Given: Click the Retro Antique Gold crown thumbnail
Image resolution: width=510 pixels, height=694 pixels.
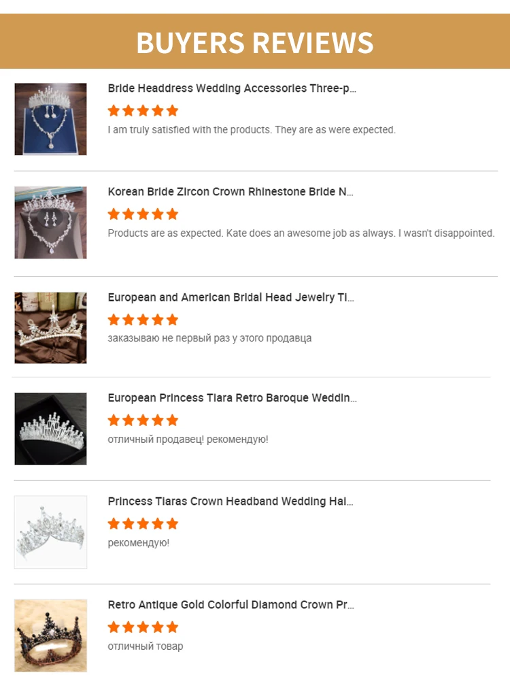Looking at the screenshot, I should (50, 635).
